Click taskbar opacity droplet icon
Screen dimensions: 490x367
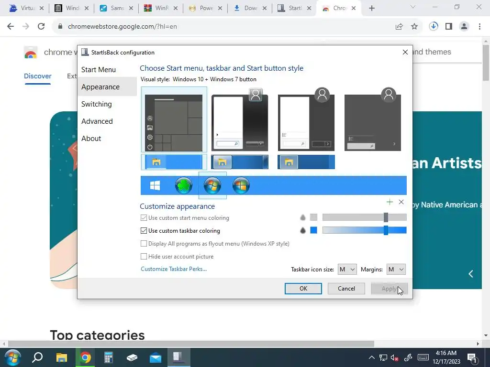click(x=302, y=230)
